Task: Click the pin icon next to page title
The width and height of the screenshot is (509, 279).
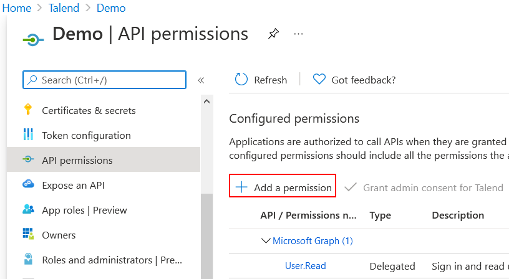Action: (x=273, y=34)
